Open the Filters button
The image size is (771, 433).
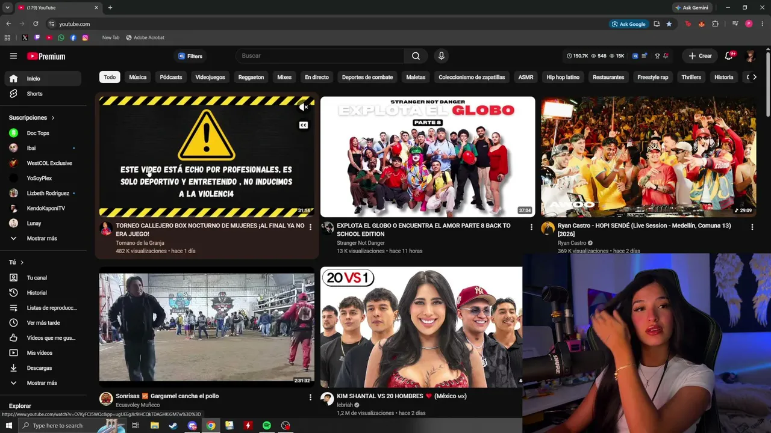190,56
